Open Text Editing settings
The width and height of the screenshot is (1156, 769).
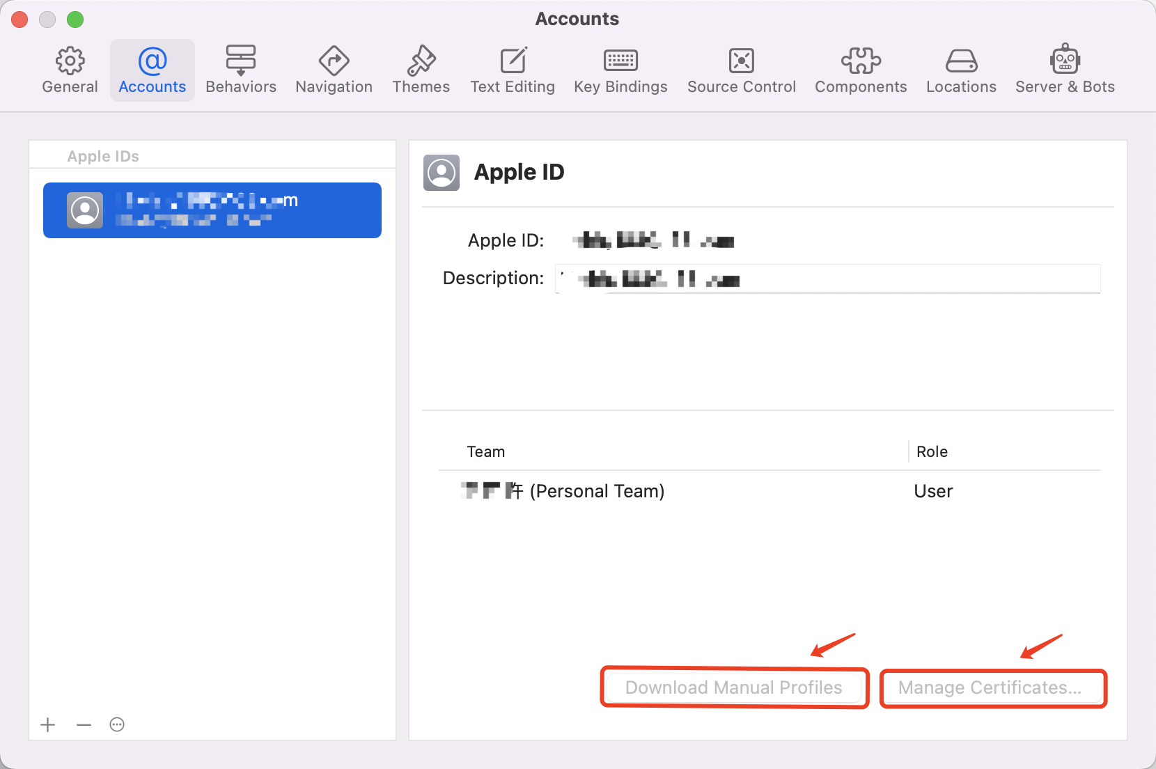pyautogui.click(x=513, y=69)
